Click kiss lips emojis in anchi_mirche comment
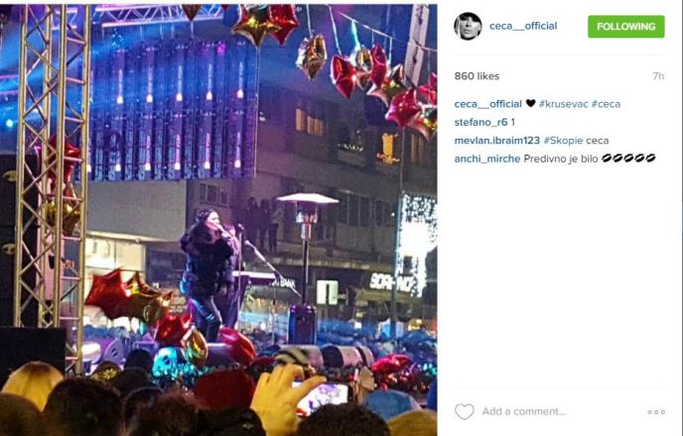 click(x=628, y=158)
